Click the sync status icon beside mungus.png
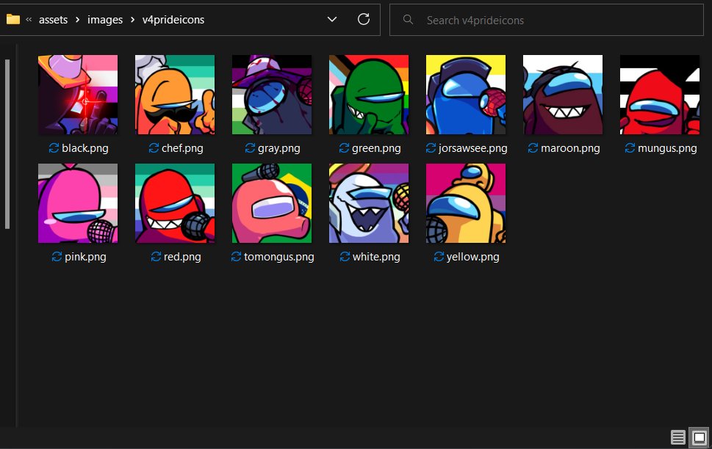The width and height of the screenshot is (712, 449). tap(630, 148)
